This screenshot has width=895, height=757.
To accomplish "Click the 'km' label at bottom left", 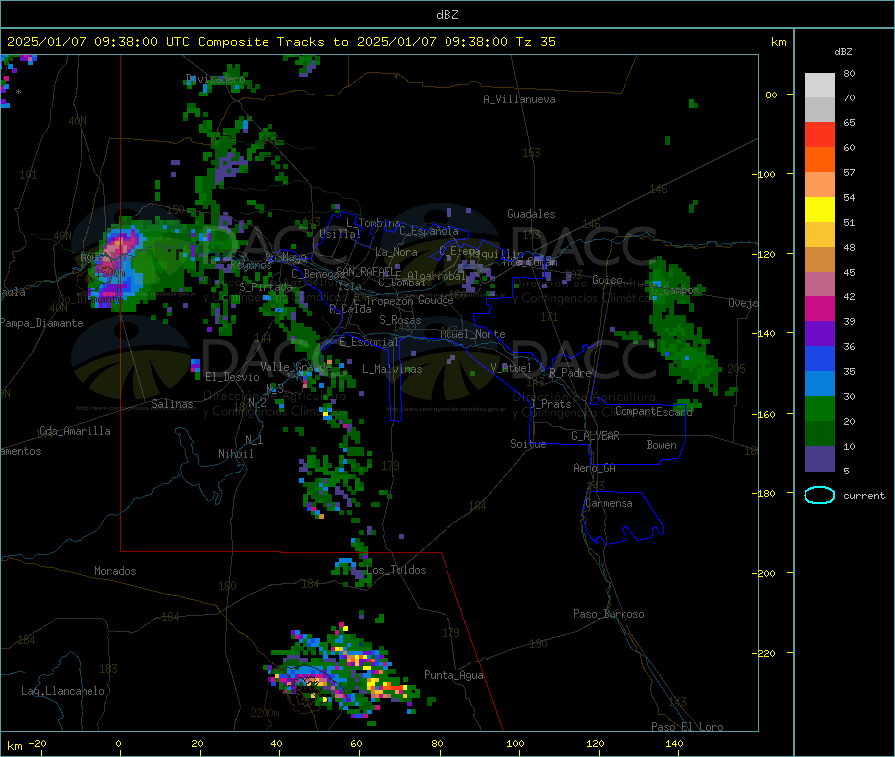I will pos(14,746).
